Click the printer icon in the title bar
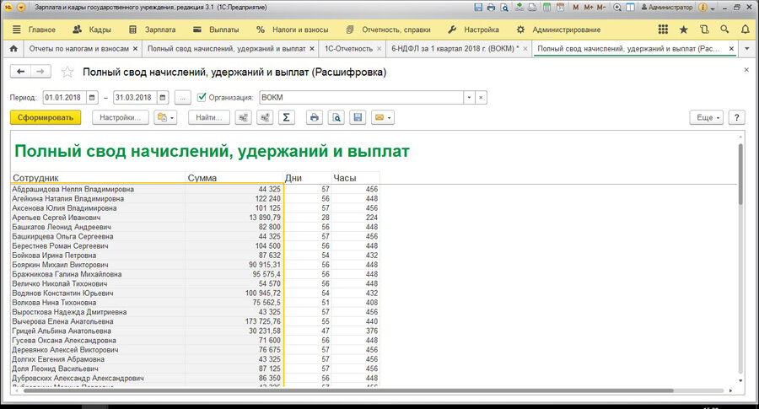 pyautogui.click(x=491, y=8)
